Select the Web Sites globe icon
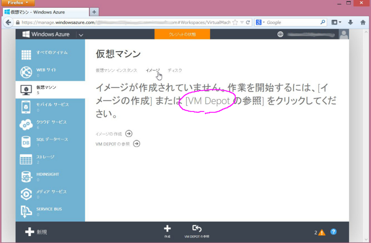 26,72
